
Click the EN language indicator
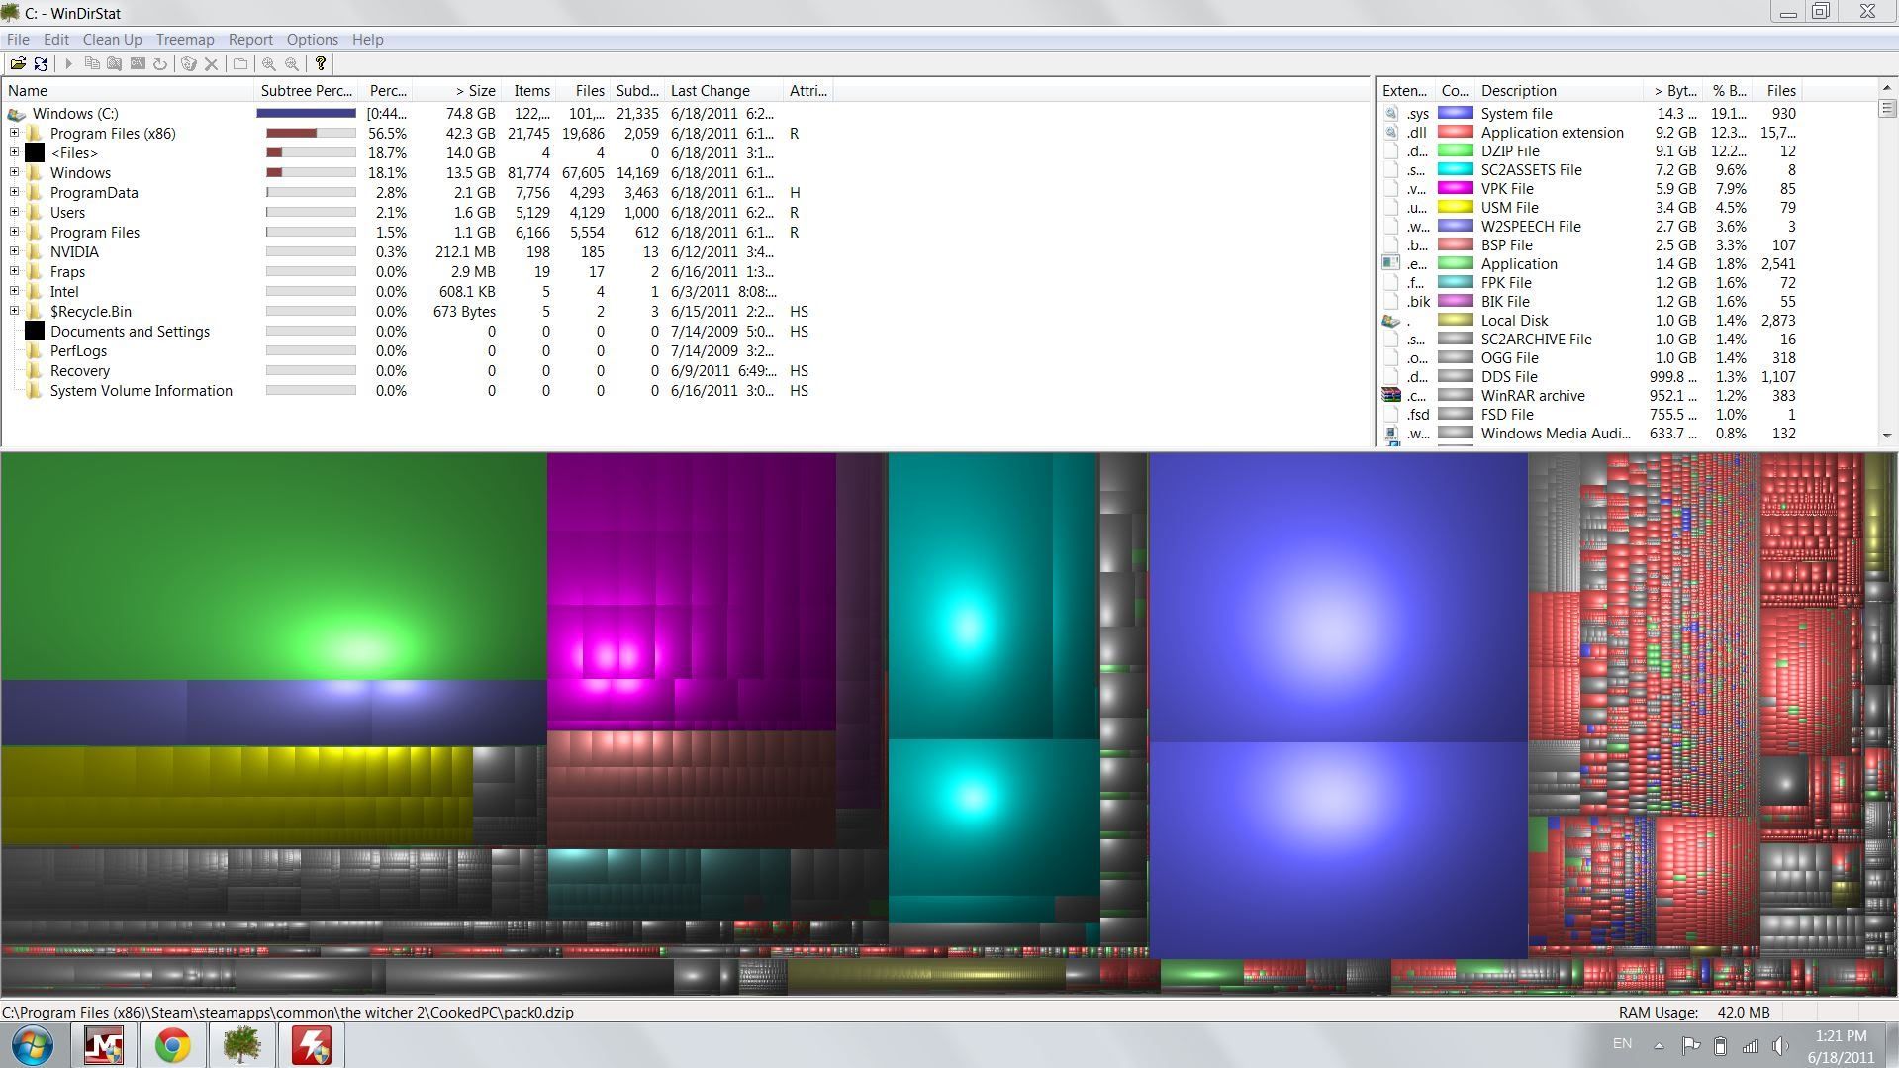[1622, 1043]
